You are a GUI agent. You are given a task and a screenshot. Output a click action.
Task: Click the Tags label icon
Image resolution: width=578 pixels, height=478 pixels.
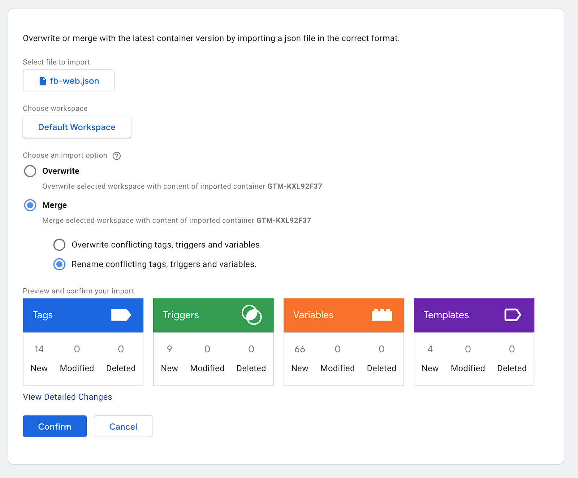[x=121, y=315]
